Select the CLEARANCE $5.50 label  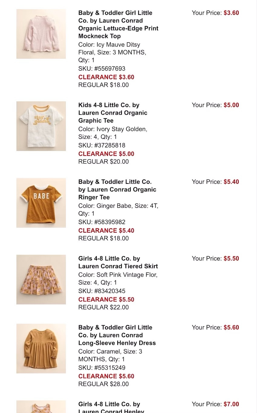tap(106, 299)
